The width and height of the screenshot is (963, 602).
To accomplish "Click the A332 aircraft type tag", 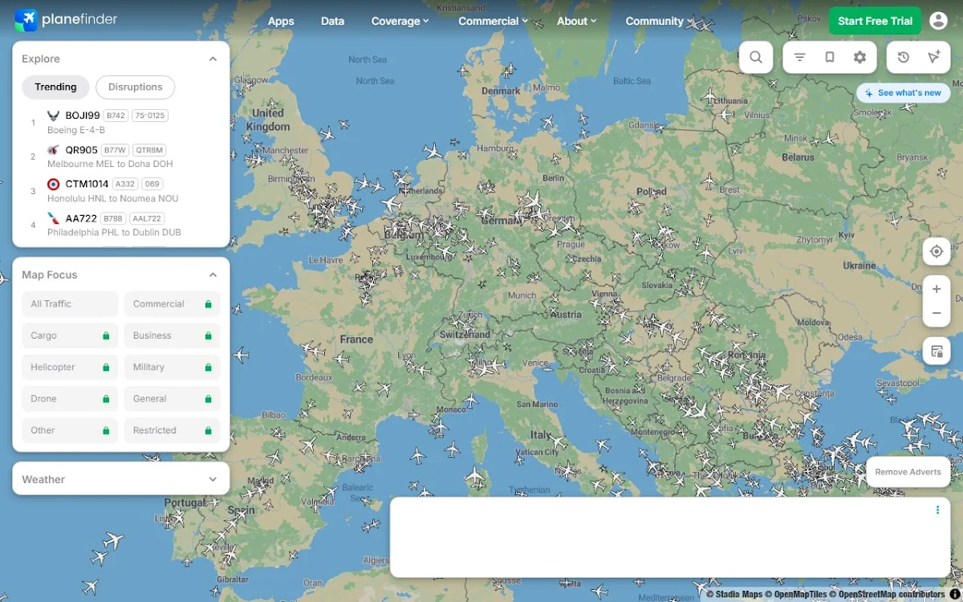I will 125,184.
